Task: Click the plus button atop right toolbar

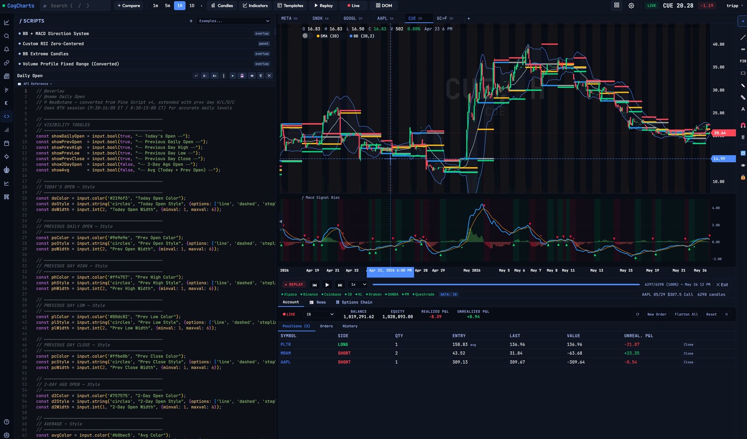Action: point(743,21)
